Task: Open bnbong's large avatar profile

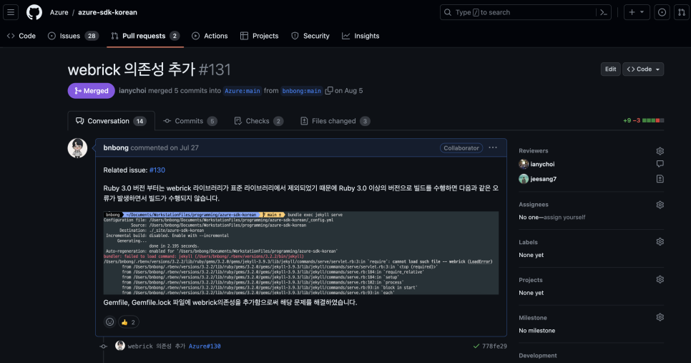Action: coord(77,147)
